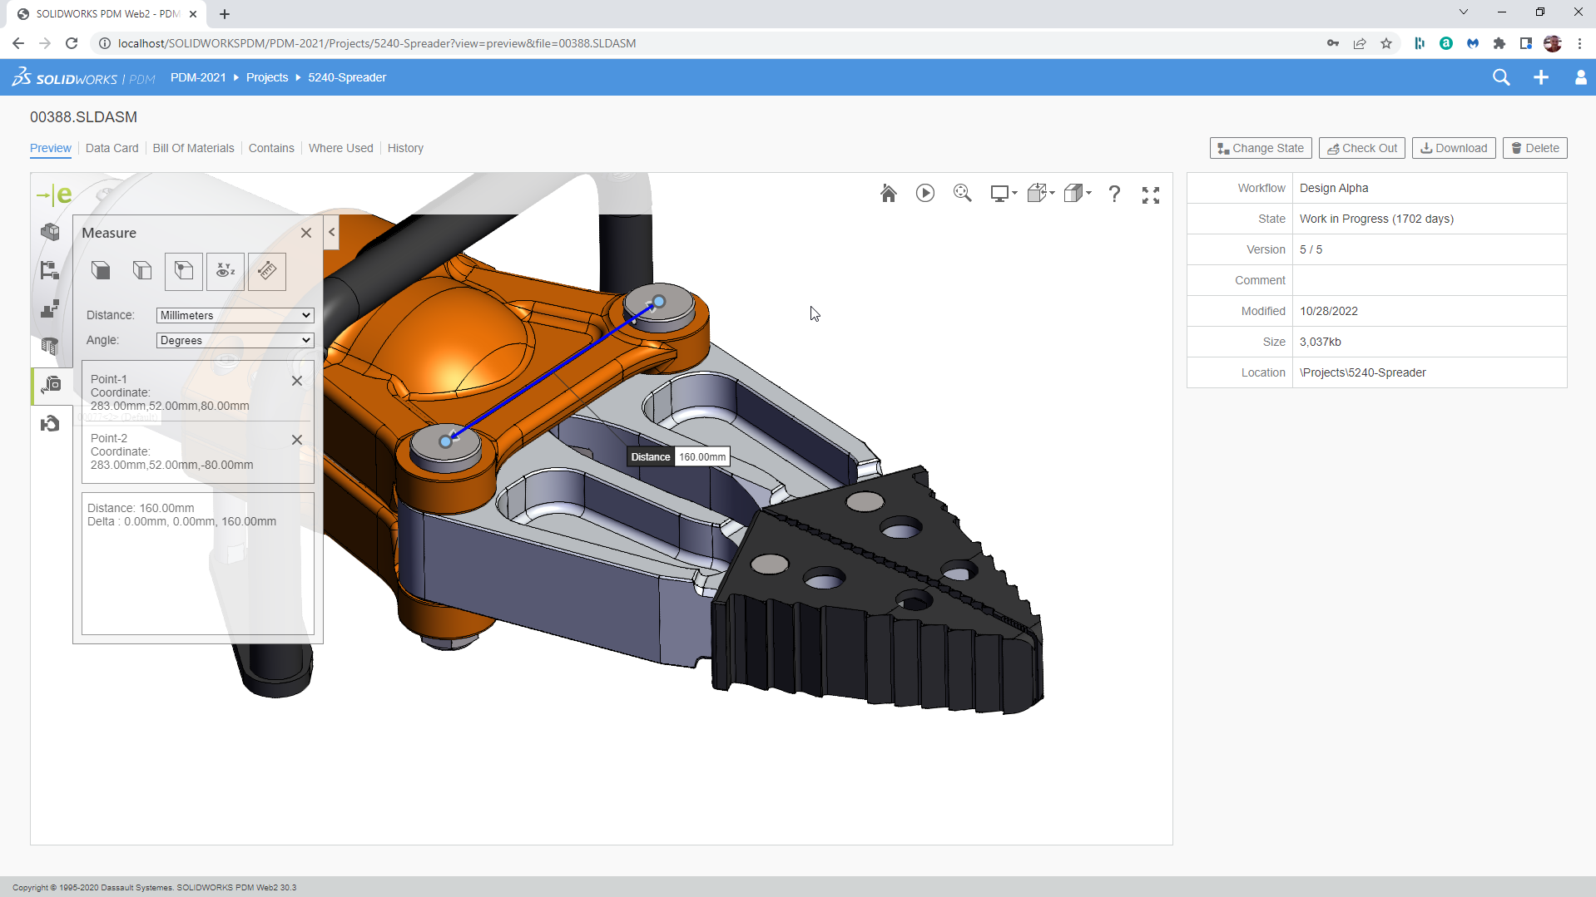Screen dimensions: 1596x897
Task: Toggle the XYZ coordinate visibility option
Action: tap(226, 271)
